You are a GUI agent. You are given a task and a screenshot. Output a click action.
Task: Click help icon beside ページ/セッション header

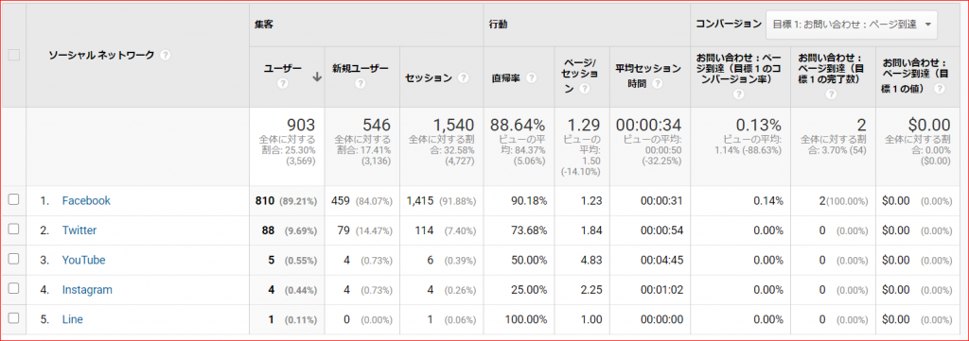click(x=584, y=90)
